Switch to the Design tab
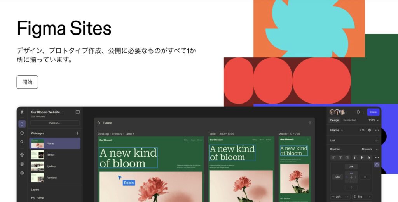 [x=334, y=120]
